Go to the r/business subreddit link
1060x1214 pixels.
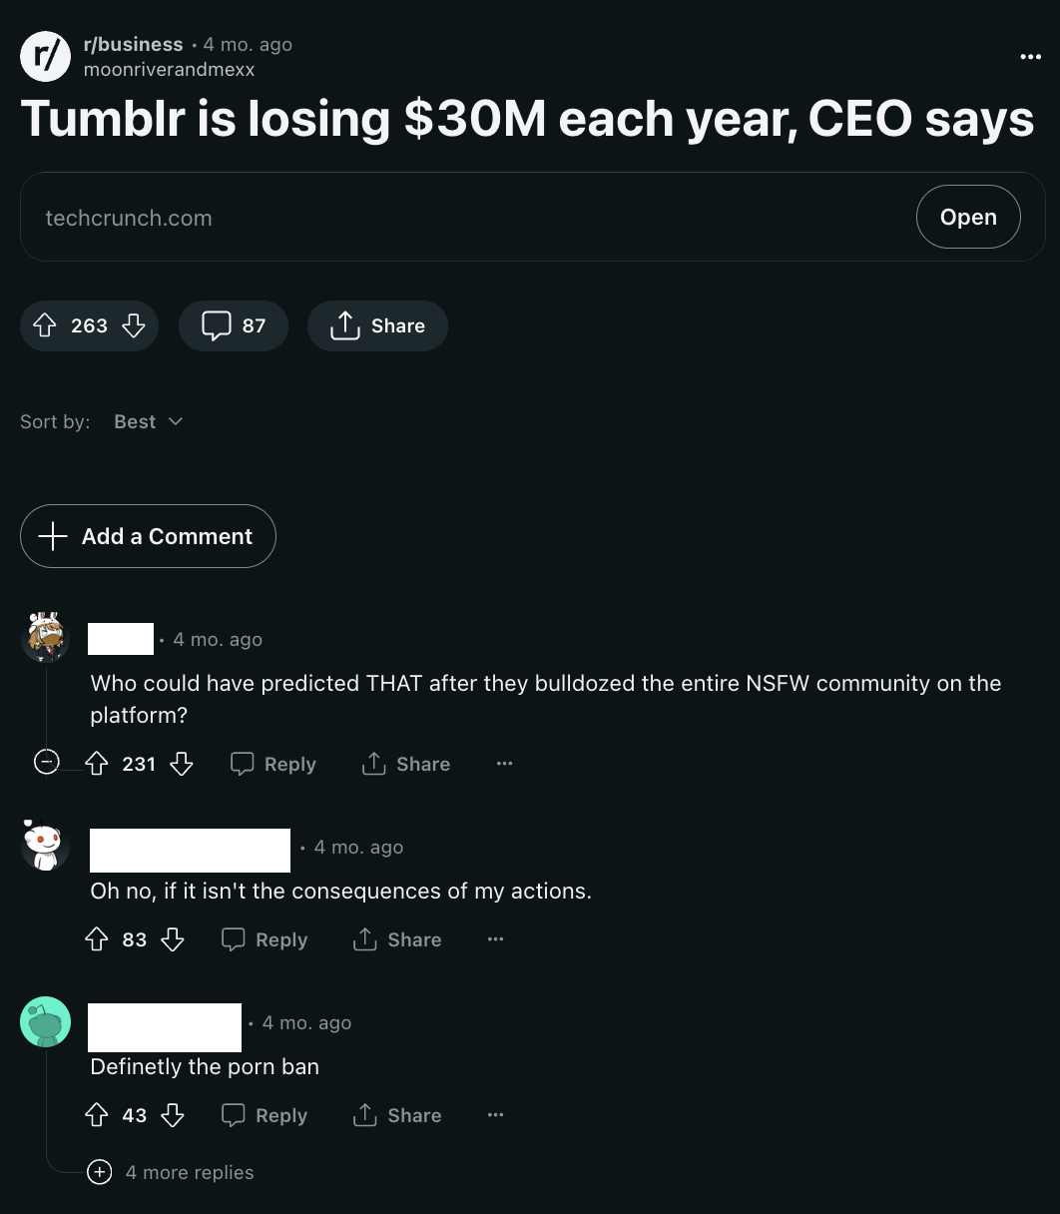133,44
